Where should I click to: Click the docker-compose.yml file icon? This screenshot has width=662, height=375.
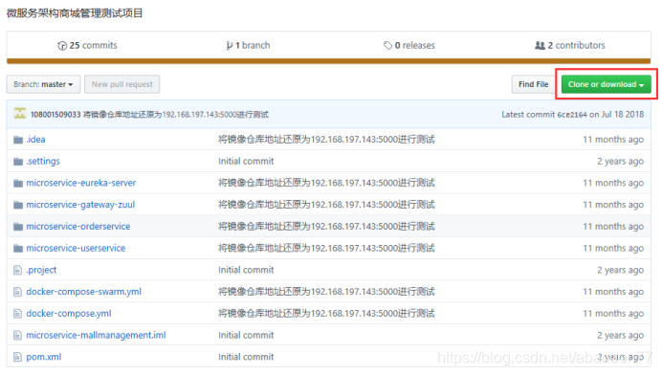tap(17, 314)
